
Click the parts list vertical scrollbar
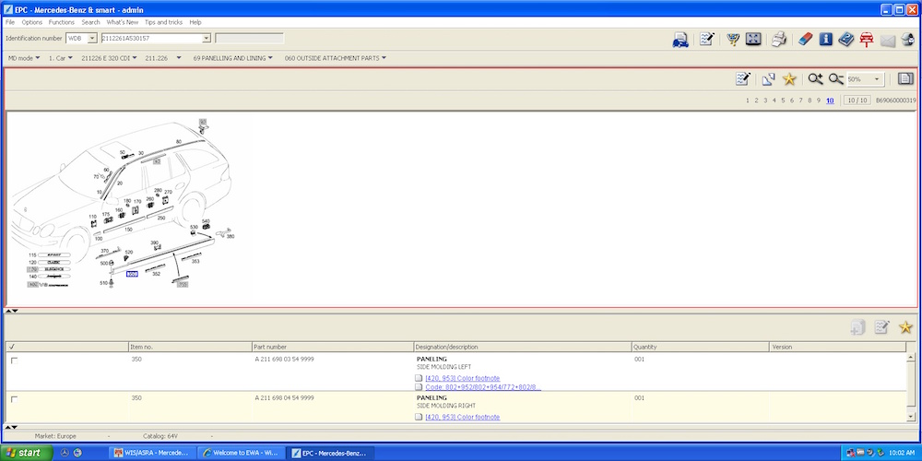tap(912, 383)
